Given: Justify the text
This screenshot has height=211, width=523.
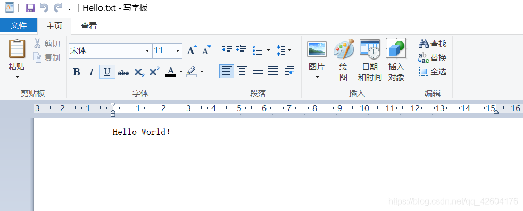Looking at the screenshot, I should (273, 71).
